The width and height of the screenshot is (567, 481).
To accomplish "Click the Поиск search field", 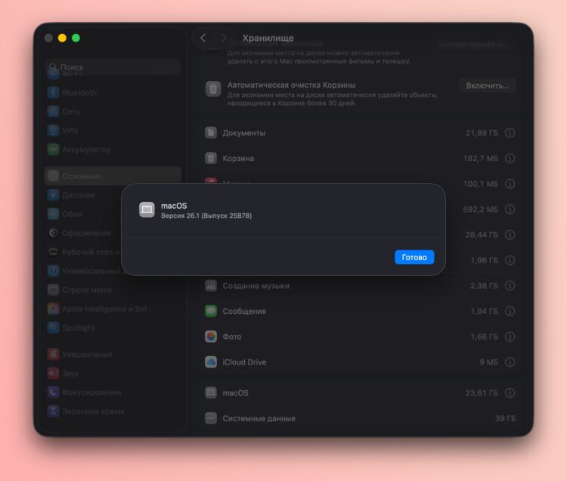I will pos(113,67).
